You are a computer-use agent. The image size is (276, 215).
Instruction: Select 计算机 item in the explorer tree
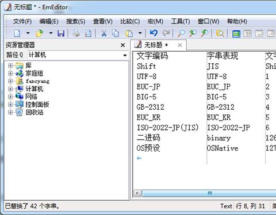click(34, 89)
